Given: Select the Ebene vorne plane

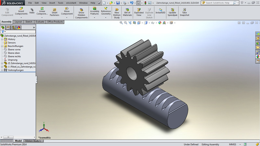Looking at the screenshot, I should tap(14, 49).
